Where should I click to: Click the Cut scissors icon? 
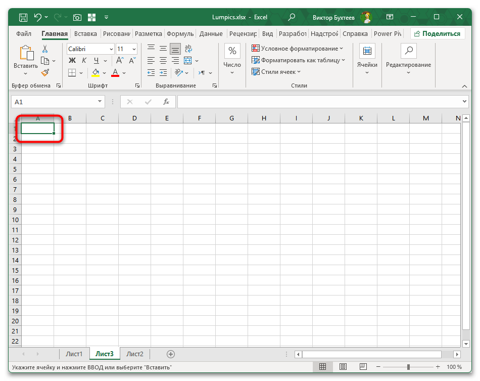pyautogui.click(x=45, y=49)
